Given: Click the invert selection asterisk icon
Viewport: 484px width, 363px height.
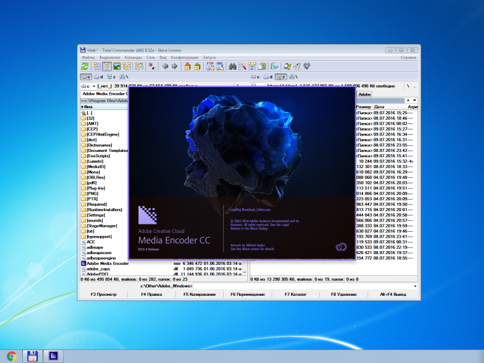Looking at the screenshot, I should point(152,66).
